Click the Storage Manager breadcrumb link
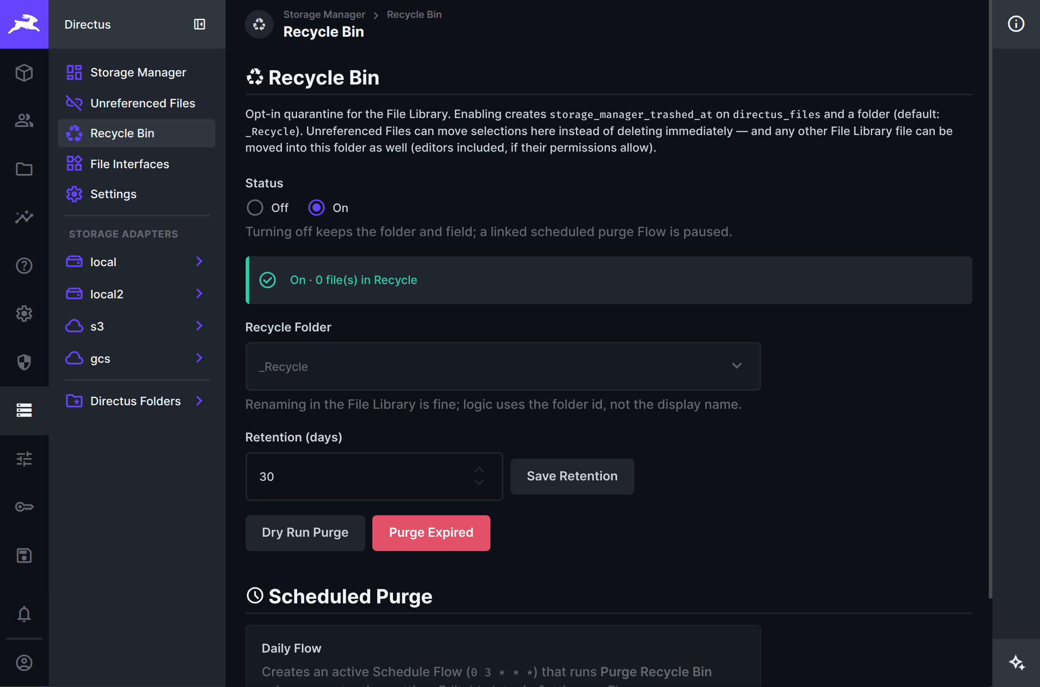 point(324,14)
